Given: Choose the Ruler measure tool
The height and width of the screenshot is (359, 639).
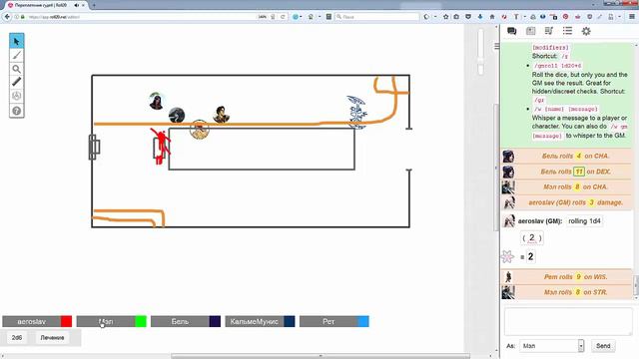Looking at the screenshot, I should 16,82.
